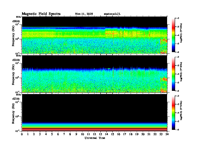Viewport: 199px width, 154px height.
Task: Click the log(PSD) label next to dD/dt colorbar
Action: click(181, 72)
